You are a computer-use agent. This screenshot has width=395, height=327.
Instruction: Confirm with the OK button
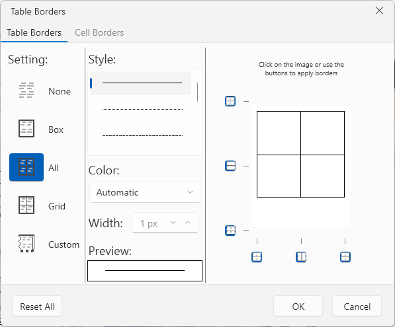click(x=298, y=307)
